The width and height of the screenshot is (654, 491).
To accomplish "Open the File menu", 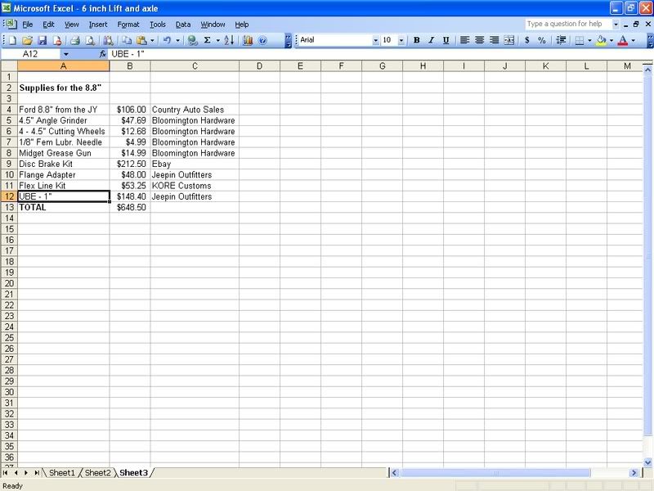I will coord(28,25).
